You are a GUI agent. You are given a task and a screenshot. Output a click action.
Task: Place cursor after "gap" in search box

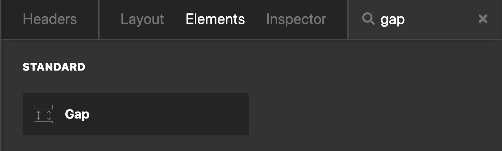click(x=406, y=20)
